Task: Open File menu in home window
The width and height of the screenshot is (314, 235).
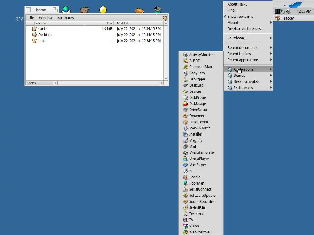Action: tap(31, 18)
